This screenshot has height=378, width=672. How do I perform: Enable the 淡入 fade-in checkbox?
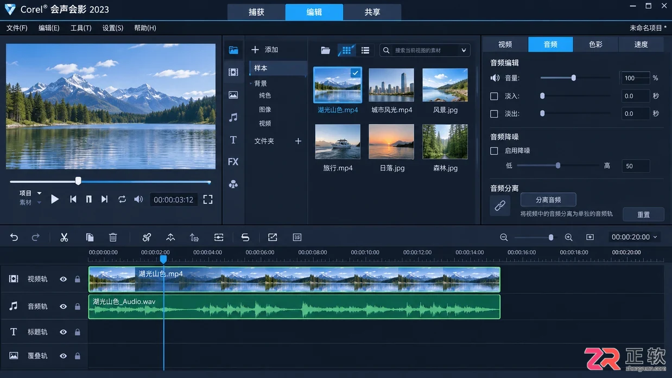(494, 96)
